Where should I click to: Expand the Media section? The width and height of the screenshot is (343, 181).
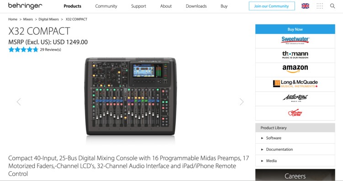[295, 161]
